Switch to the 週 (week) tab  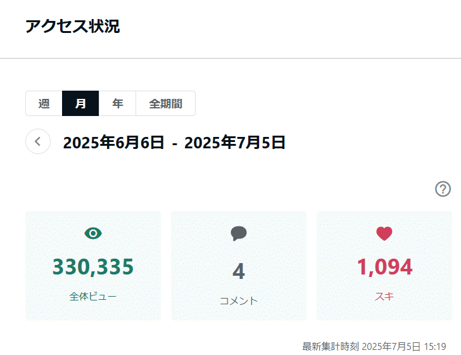pyautogui.click(x=44, y=103)
